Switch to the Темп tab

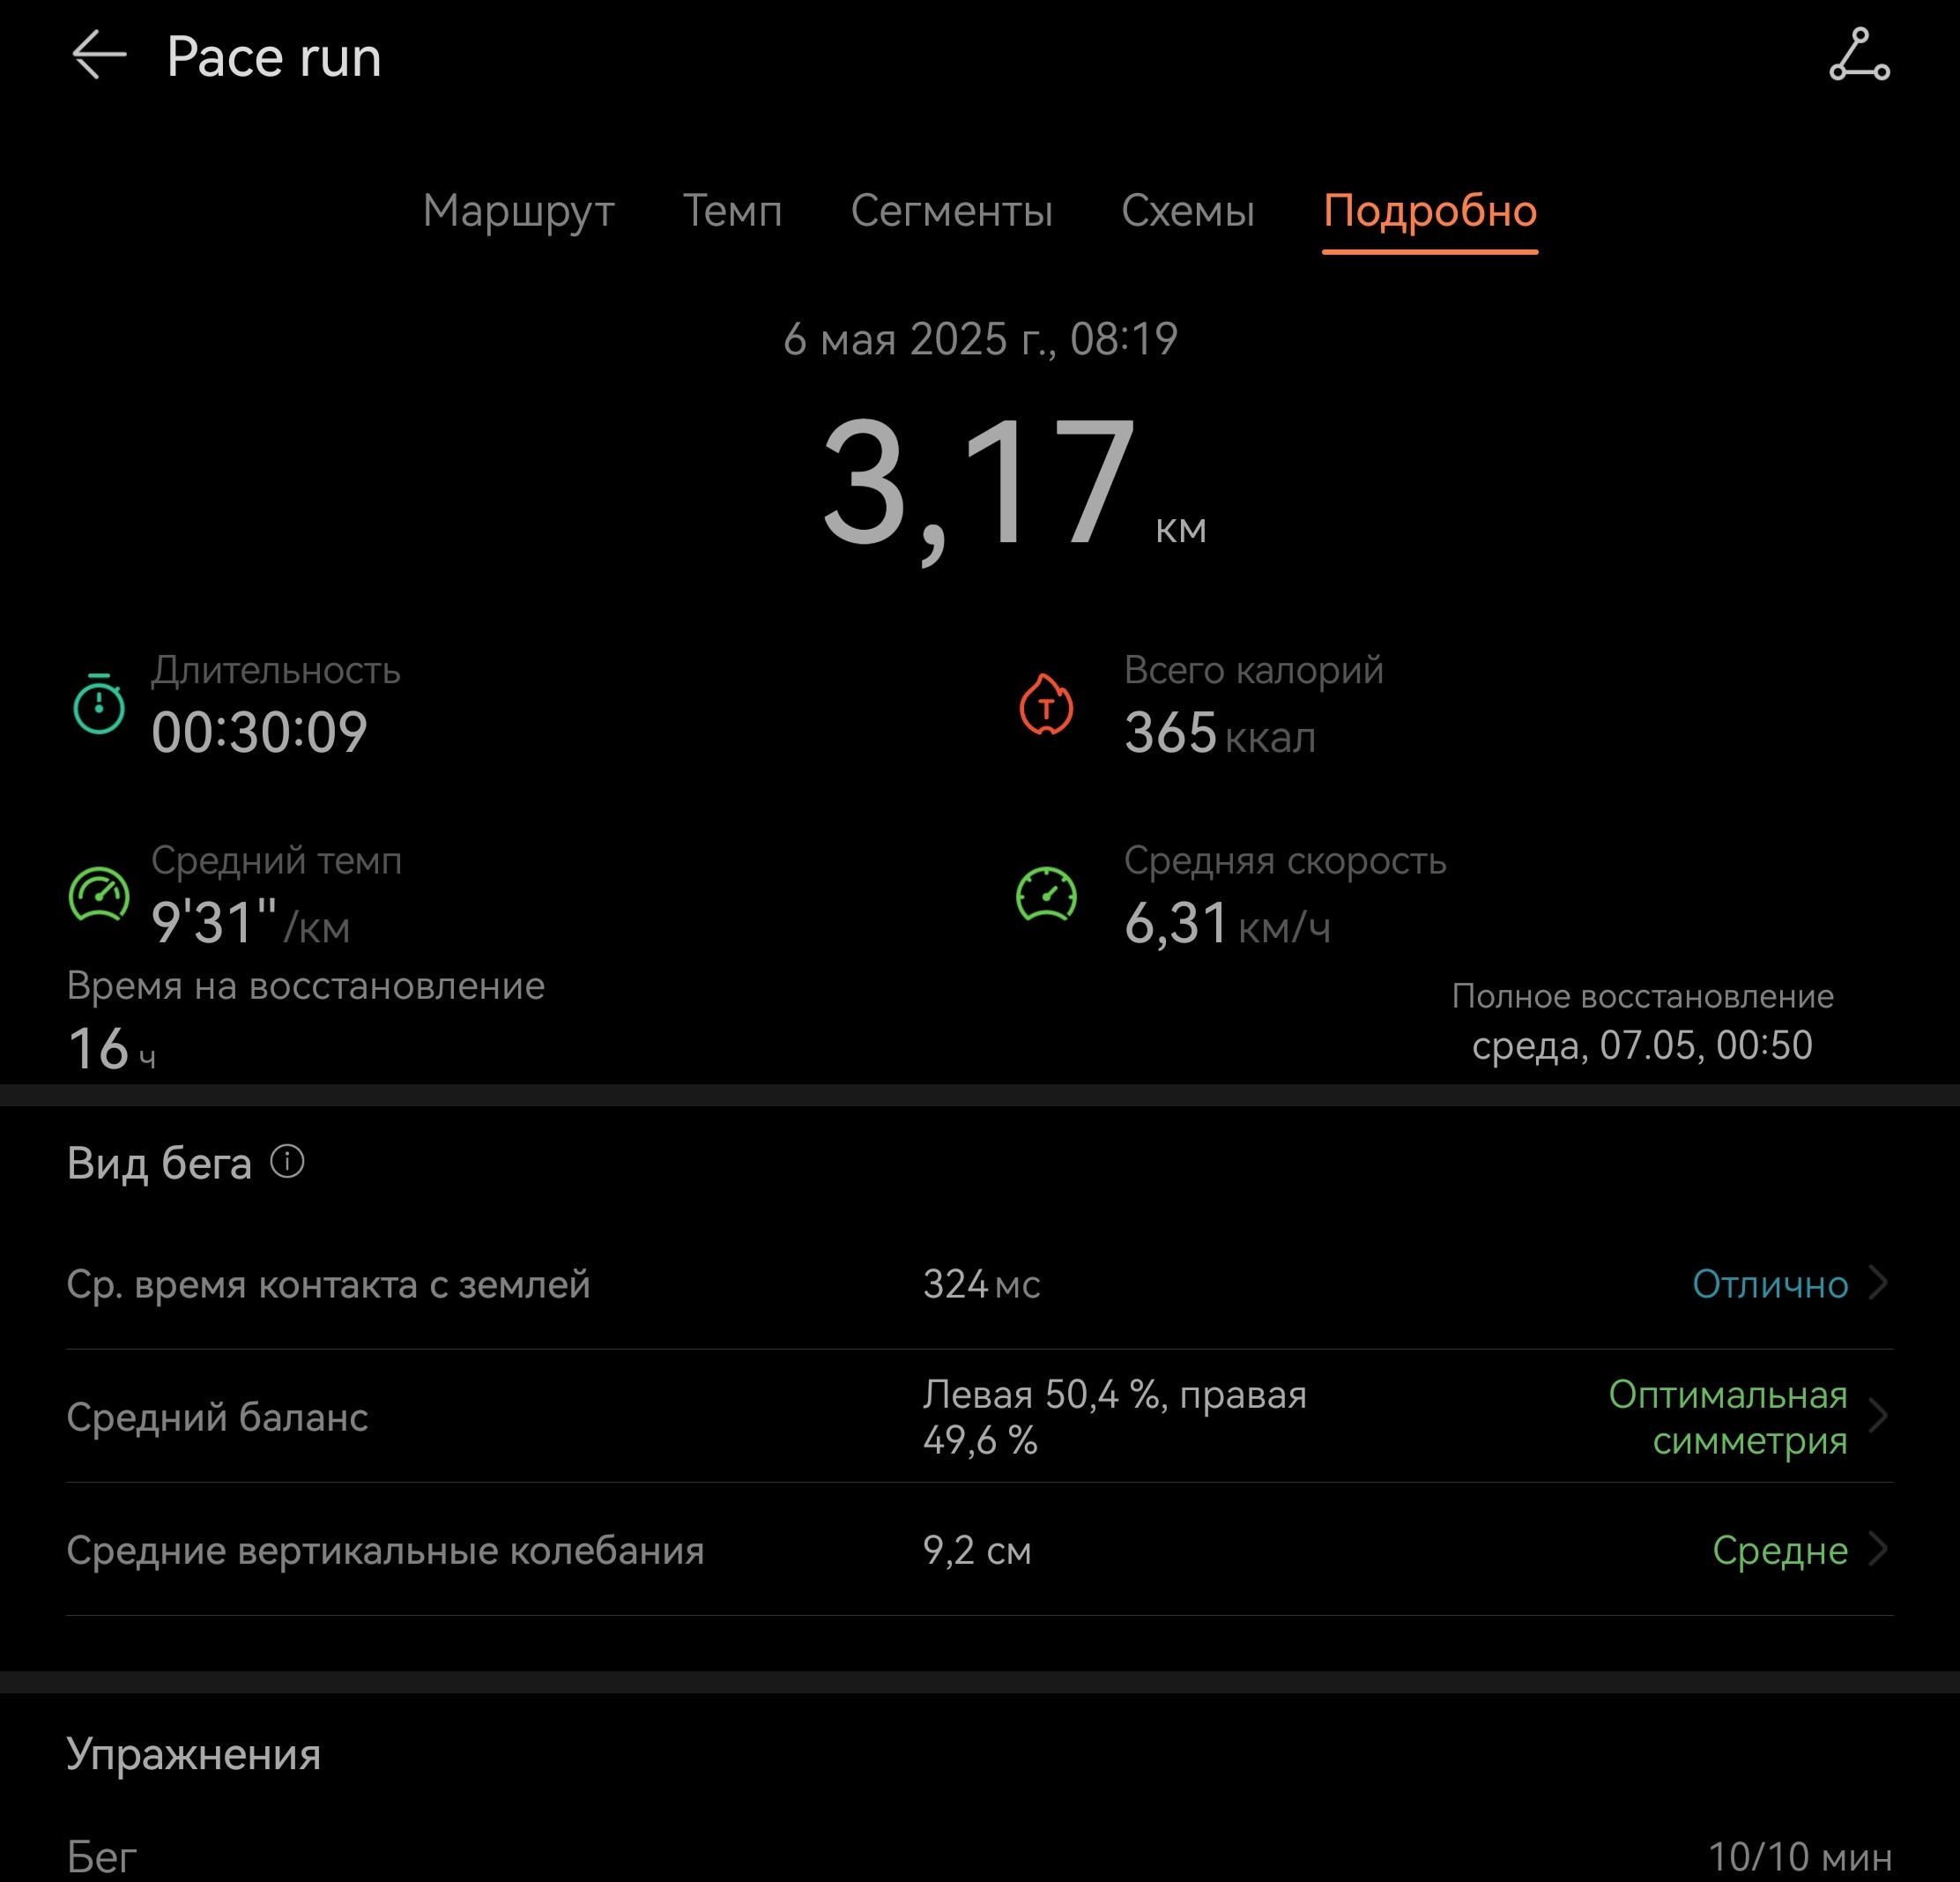pos(732,211)
